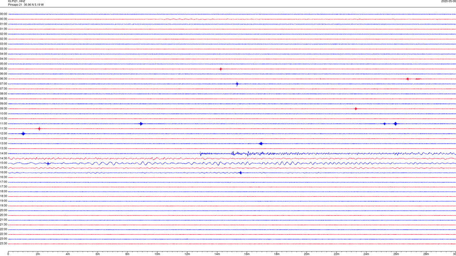Click the 15:30 time label
The width and height of the screenshot is (456, 256).
pos(3,168)
